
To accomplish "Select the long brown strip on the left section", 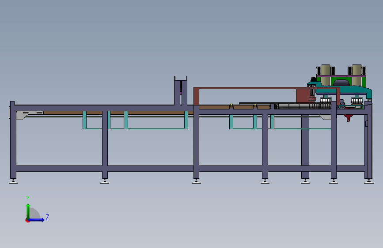I will 118,113.
